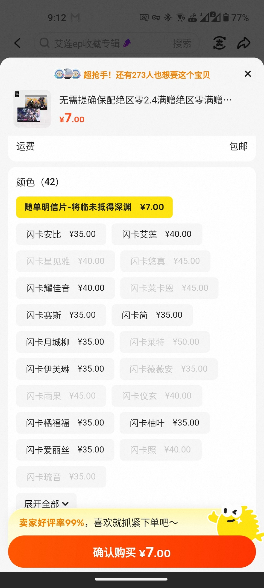Tap the search magnifier icon

[44, 43]
